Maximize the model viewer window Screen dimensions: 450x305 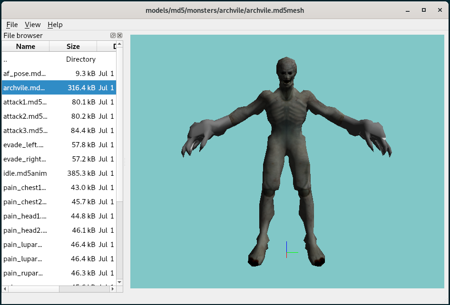(423, 10)
